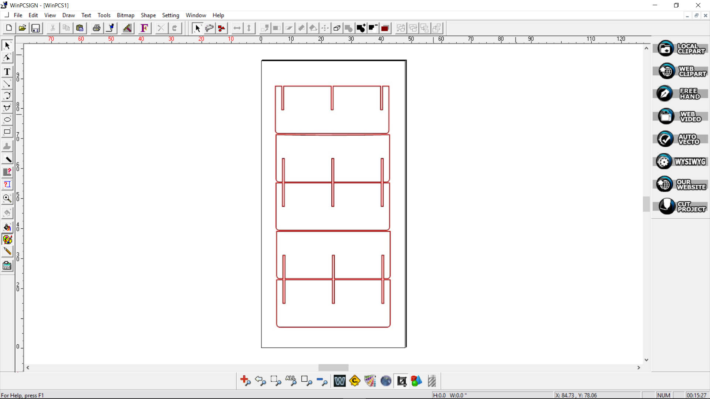This screenshot has width=710, height=399.
Task: Open the Web Video button
Action: (681, 116)
